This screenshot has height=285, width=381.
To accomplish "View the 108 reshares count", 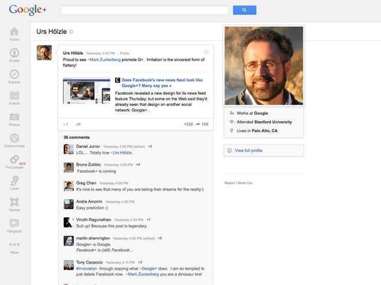I will point(202,125).
